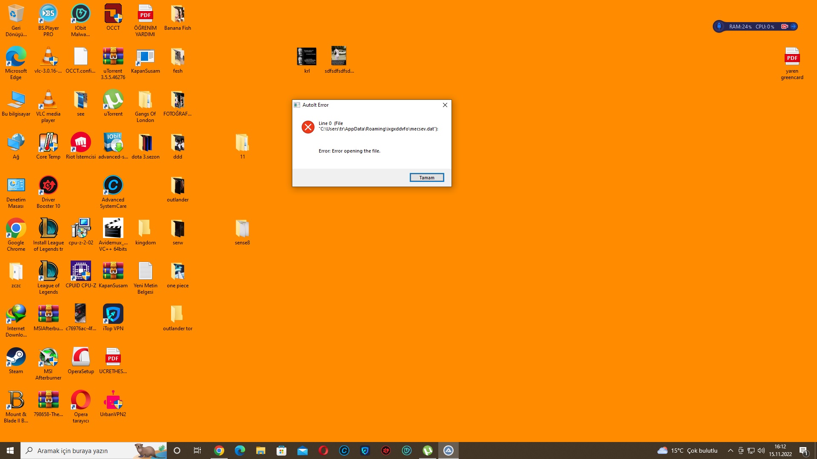817x459 pixels.
Task: Click the Tamam button in error dialog
Action: (426, 178)
